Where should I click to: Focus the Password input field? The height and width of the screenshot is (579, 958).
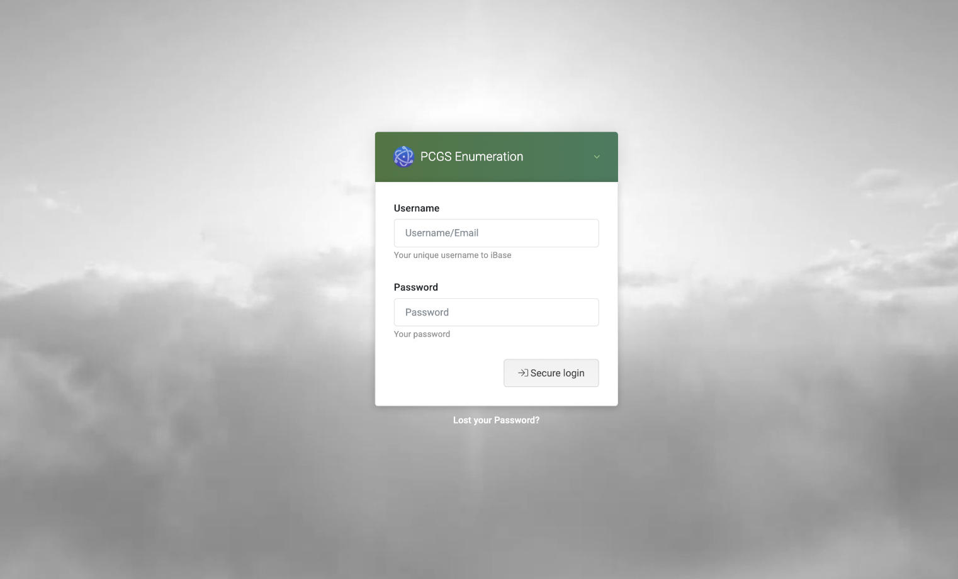point(496,312)
